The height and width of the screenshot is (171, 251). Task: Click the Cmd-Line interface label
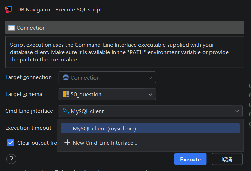tap(29, 111)
